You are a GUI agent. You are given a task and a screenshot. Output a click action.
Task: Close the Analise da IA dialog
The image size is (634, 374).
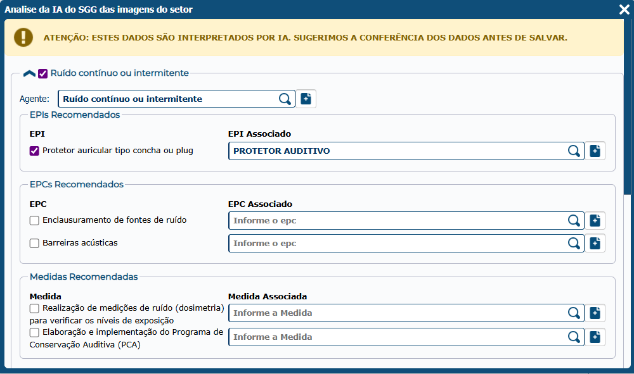pyautogui.click(x=623, y=9)
